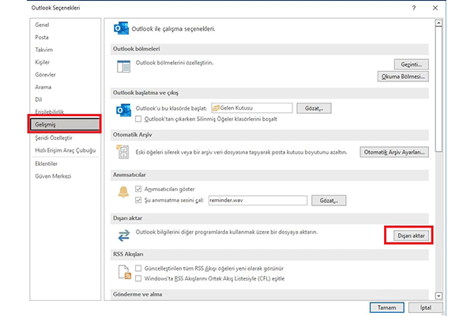Viewport: 474px width, 316px height.
Task: Select the Gelişmiş category
Action: [65, 124]
